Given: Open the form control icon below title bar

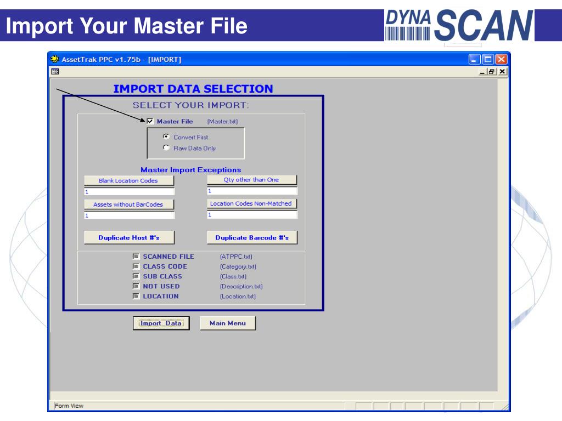Looking at the screenshot, I should click(x=55, y=72).
